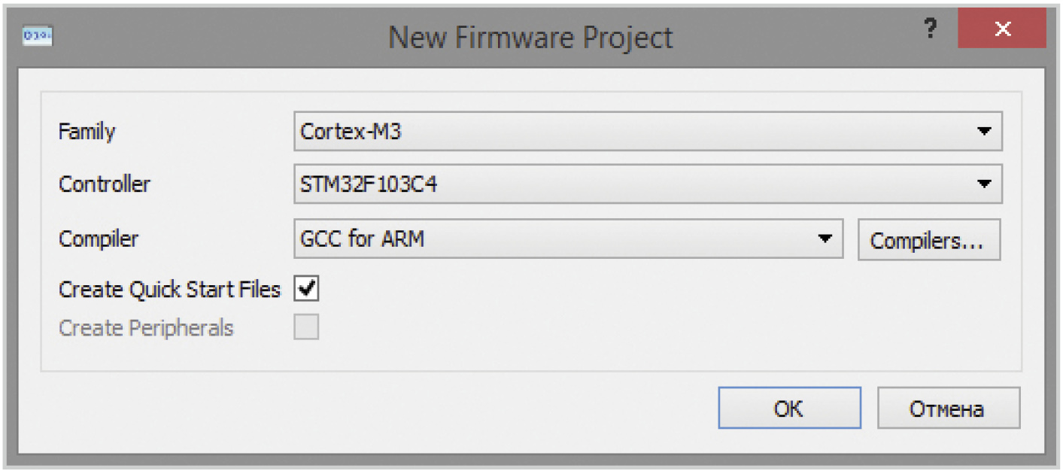Image resolution: width=1063 pixels, height=471 pixels.
Task: Cancel using the Отмена button
Action: [948, 409]
